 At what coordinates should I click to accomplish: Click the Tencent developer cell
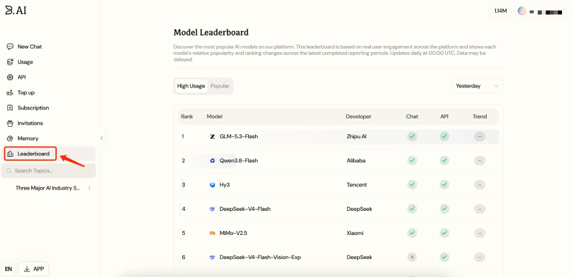(356, 185)
